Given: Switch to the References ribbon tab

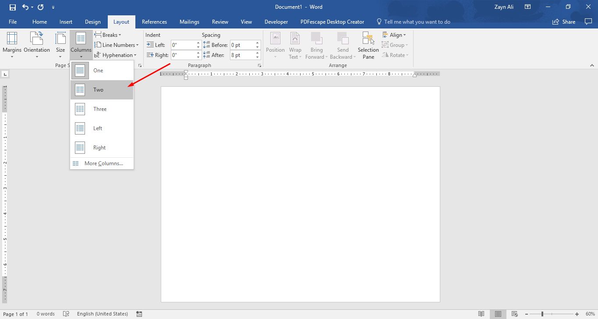Looking at the screenshot, I should pyautogui.click(x=154, y=21).
